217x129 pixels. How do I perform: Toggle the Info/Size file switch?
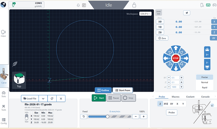(26, 117)
